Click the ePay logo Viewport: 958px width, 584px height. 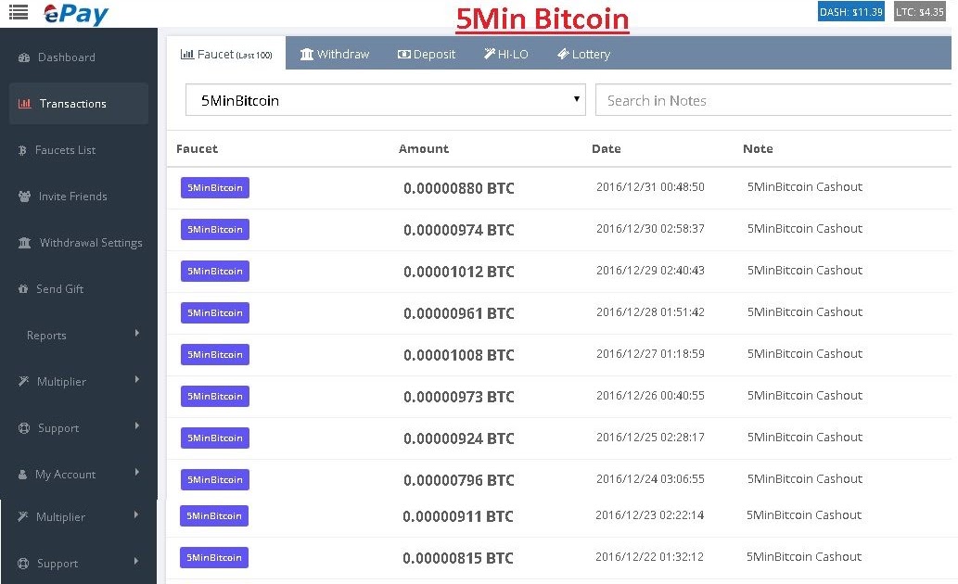(x=76, y=14)
